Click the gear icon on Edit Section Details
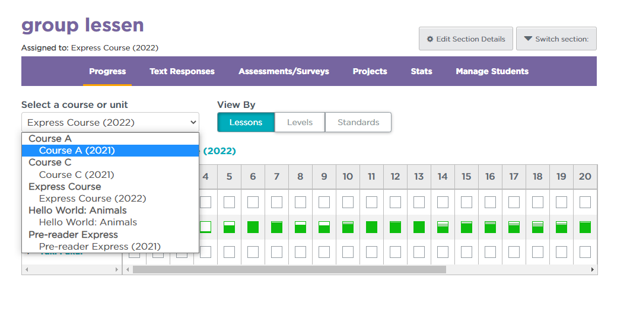The height and width of the screenshot is (322, 630). coord(430,39)
